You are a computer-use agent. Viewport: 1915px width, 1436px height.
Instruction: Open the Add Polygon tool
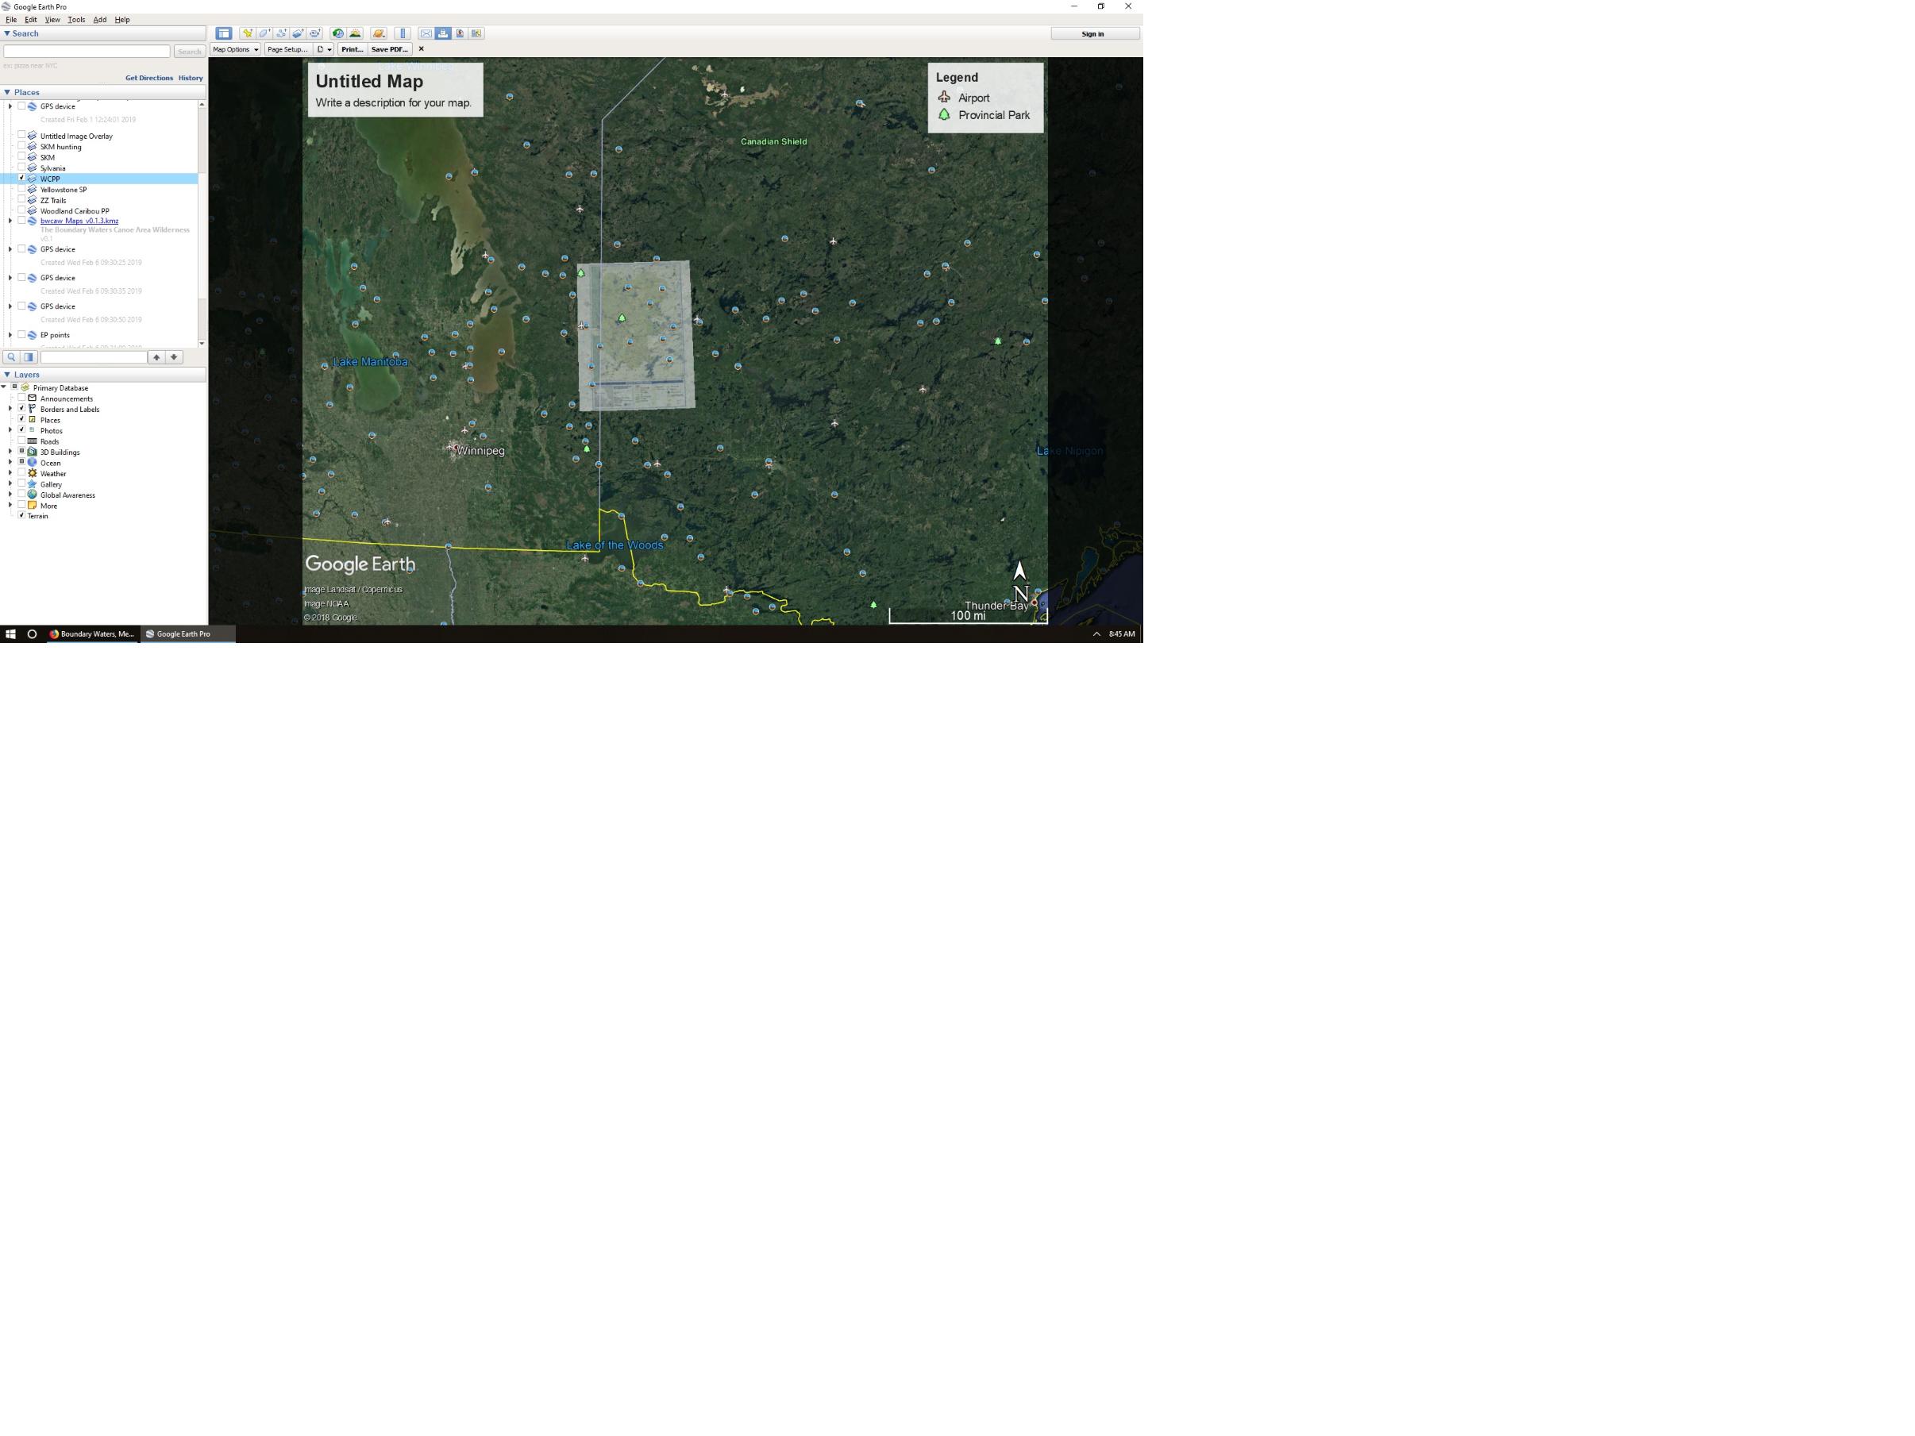tap(265, 33)
